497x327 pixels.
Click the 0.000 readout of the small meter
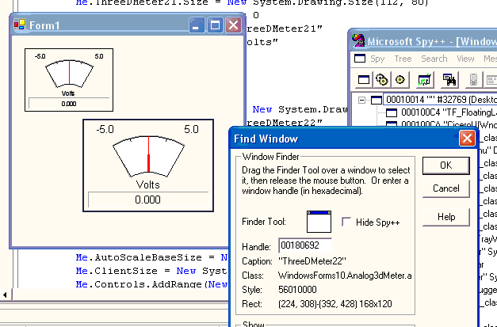69,104
